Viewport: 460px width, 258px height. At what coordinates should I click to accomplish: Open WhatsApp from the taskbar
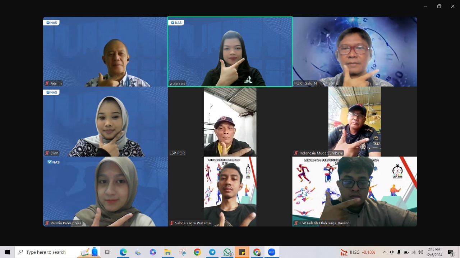[x=227, y=252]
